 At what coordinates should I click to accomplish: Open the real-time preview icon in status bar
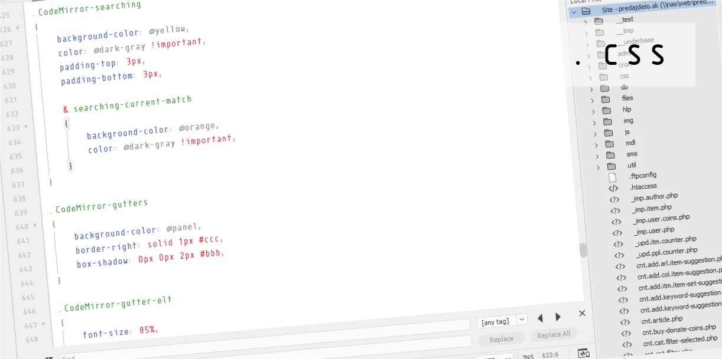tap(584, 354)
